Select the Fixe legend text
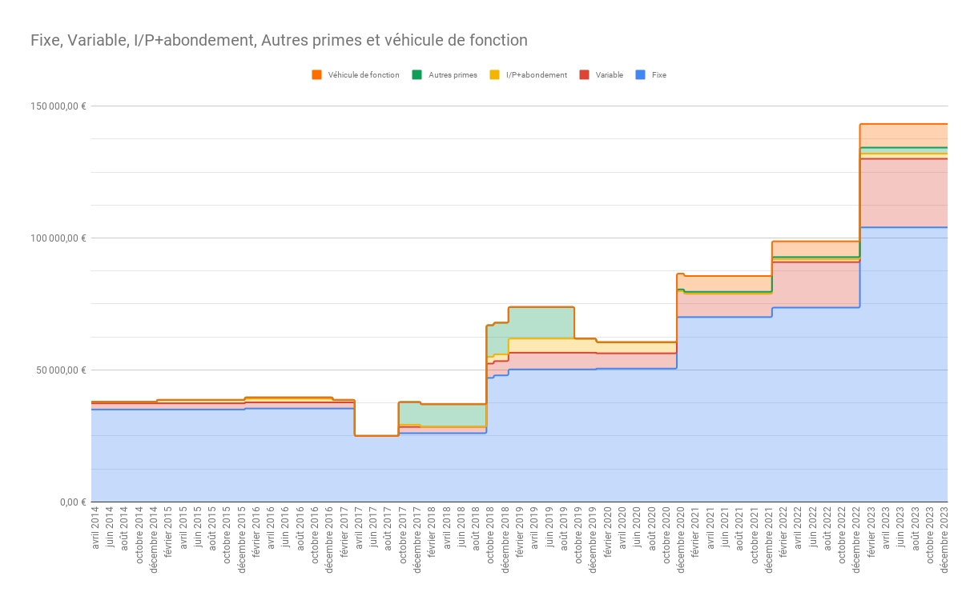Image resolution: width=978 pixels, height=604 pixels. point(659,75)
